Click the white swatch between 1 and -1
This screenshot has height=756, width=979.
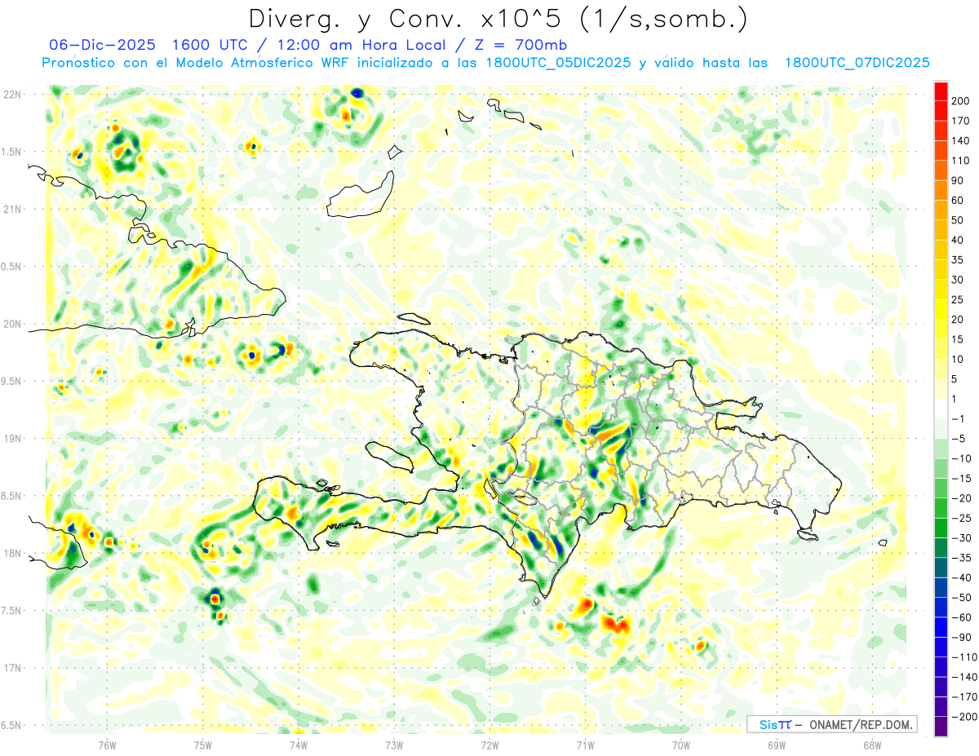941,409
